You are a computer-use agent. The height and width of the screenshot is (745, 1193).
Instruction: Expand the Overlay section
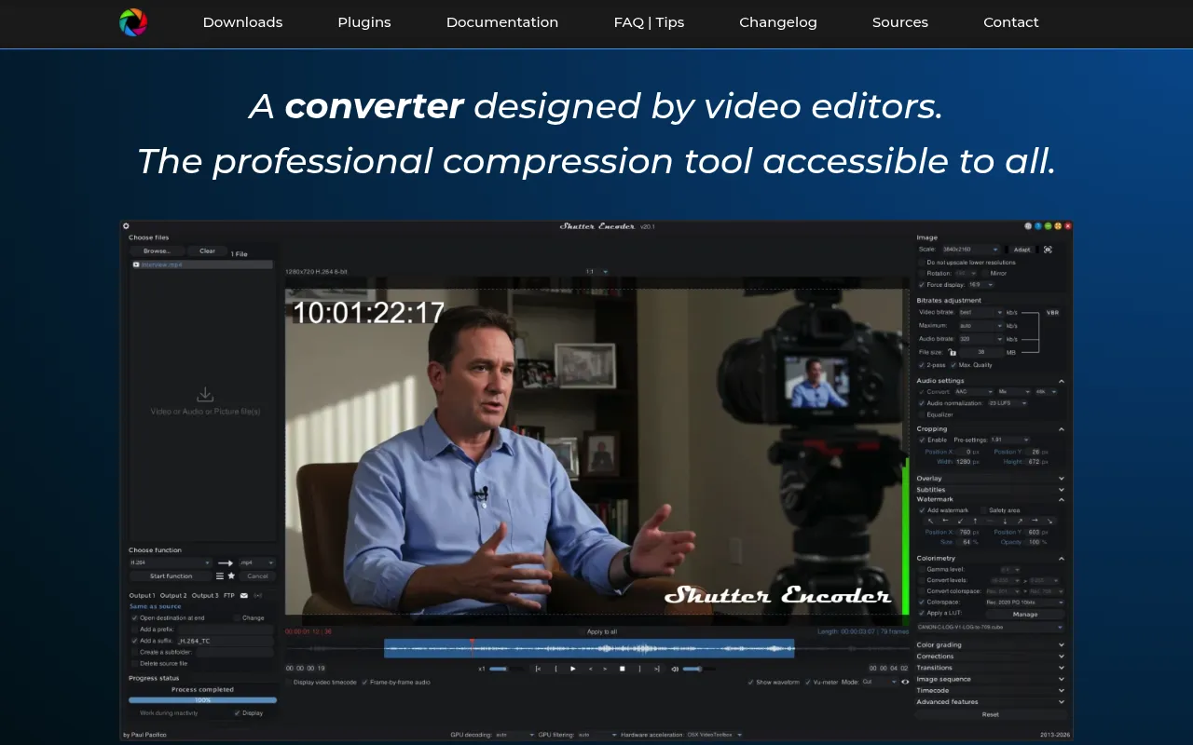990,479
